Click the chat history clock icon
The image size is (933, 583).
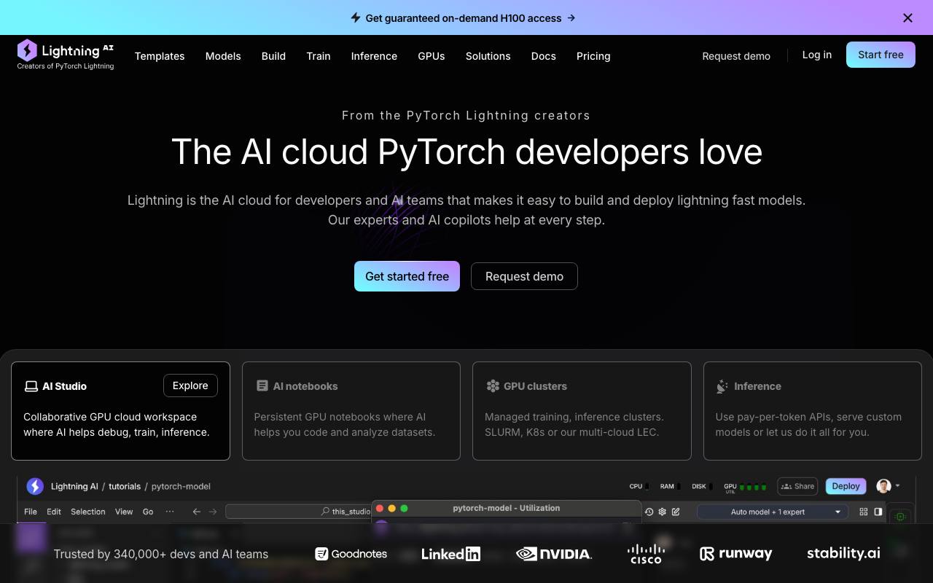[649, 512]
